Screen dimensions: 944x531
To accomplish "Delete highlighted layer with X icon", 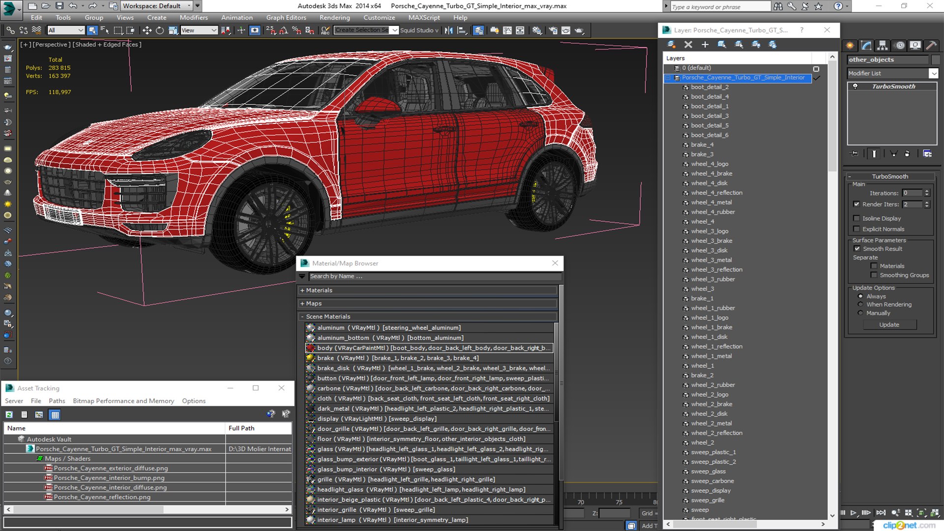I will click(688, 45).
